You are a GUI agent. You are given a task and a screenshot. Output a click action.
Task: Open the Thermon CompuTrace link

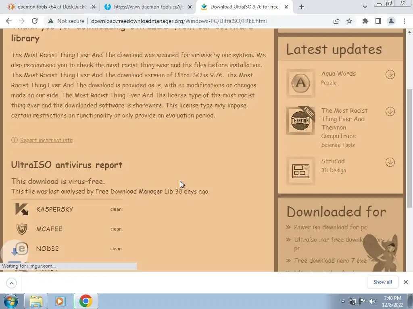click(x=344, y=123)
